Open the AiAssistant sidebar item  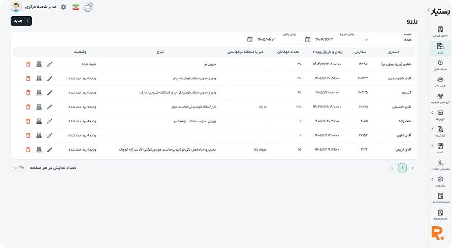(x=440, y=215)
